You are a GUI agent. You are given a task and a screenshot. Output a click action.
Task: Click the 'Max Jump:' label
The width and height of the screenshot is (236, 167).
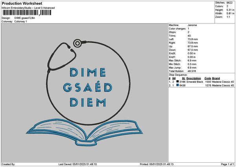175,68
